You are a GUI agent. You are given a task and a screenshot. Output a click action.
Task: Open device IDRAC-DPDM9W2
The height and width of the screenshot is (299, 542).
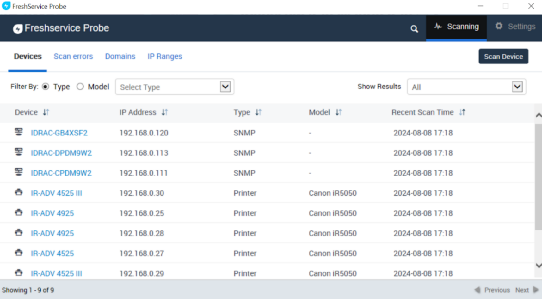tap(61, 153)
